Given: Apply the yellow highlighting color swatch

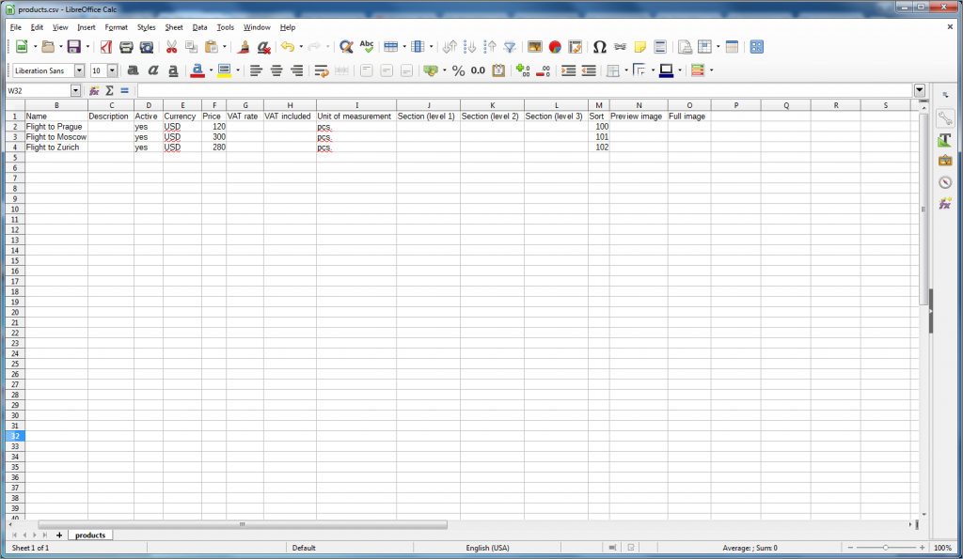Looking at the screenshot, I should tap(224, 70).
